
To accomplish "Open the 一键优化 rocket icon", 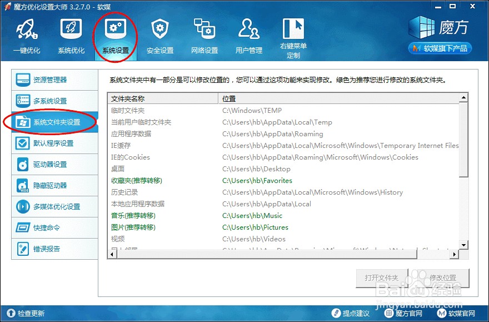I will 27,29.
